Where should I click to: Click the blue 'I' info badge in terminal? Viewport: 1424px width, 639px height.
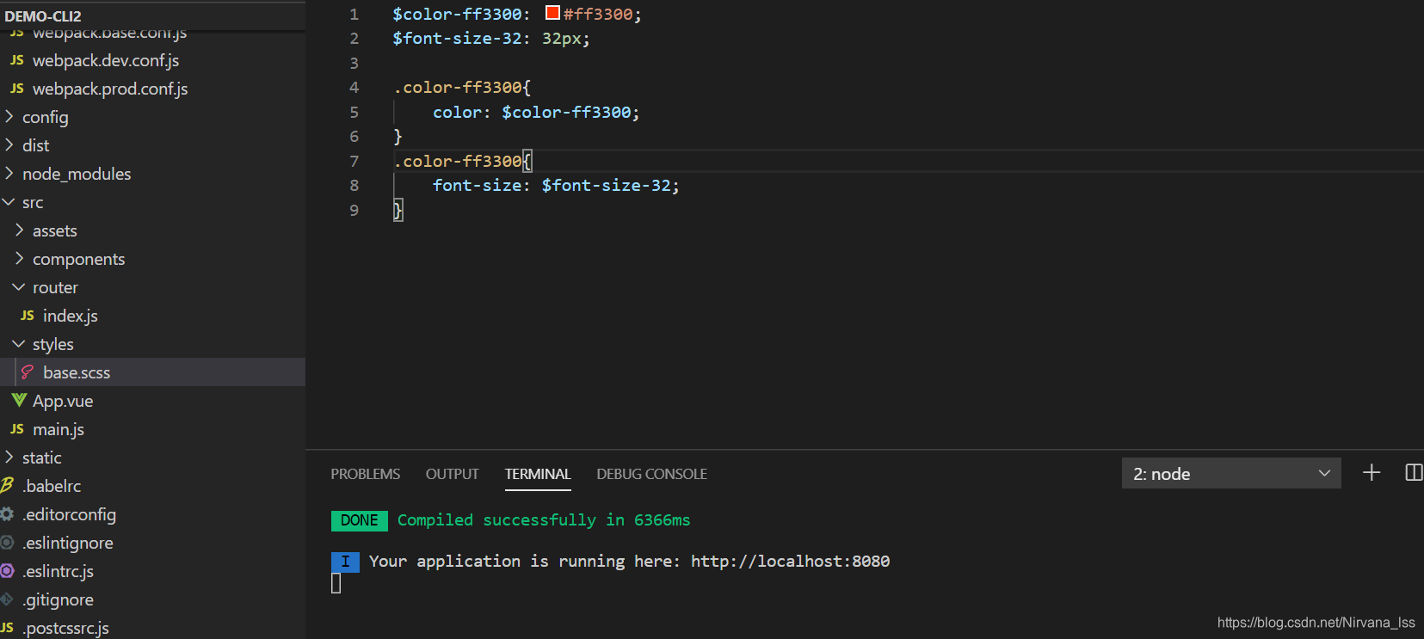(x=345, y=562)
